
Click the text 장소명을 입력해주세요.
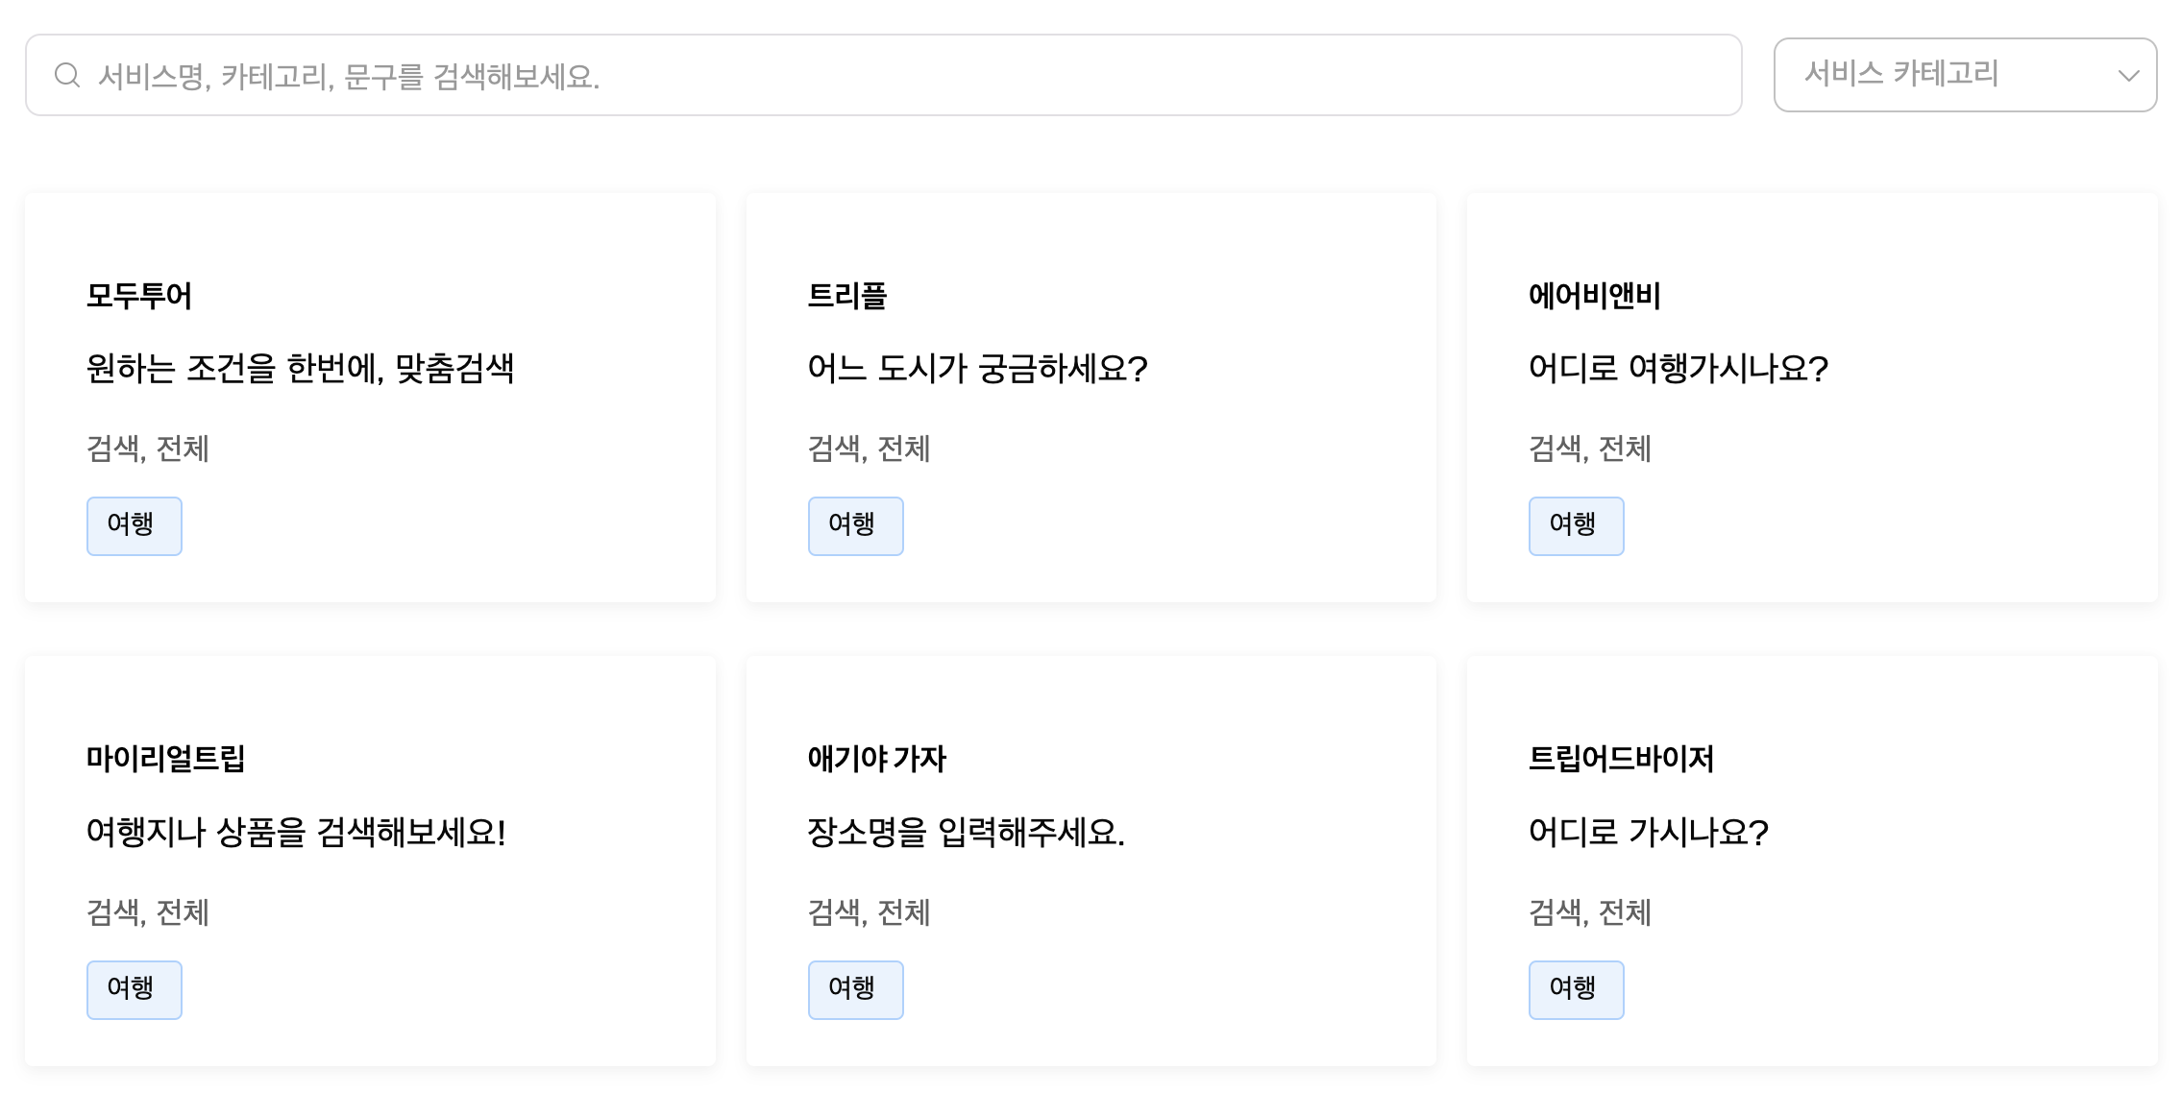(966, 832)
